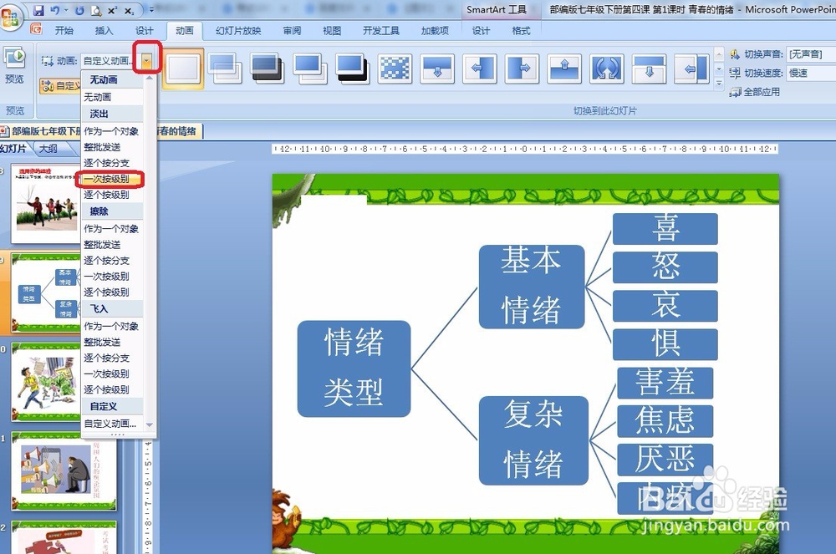Open the 开发工具 ribbon tab
This screenshot has height=554, width=836.
[380, 31]
